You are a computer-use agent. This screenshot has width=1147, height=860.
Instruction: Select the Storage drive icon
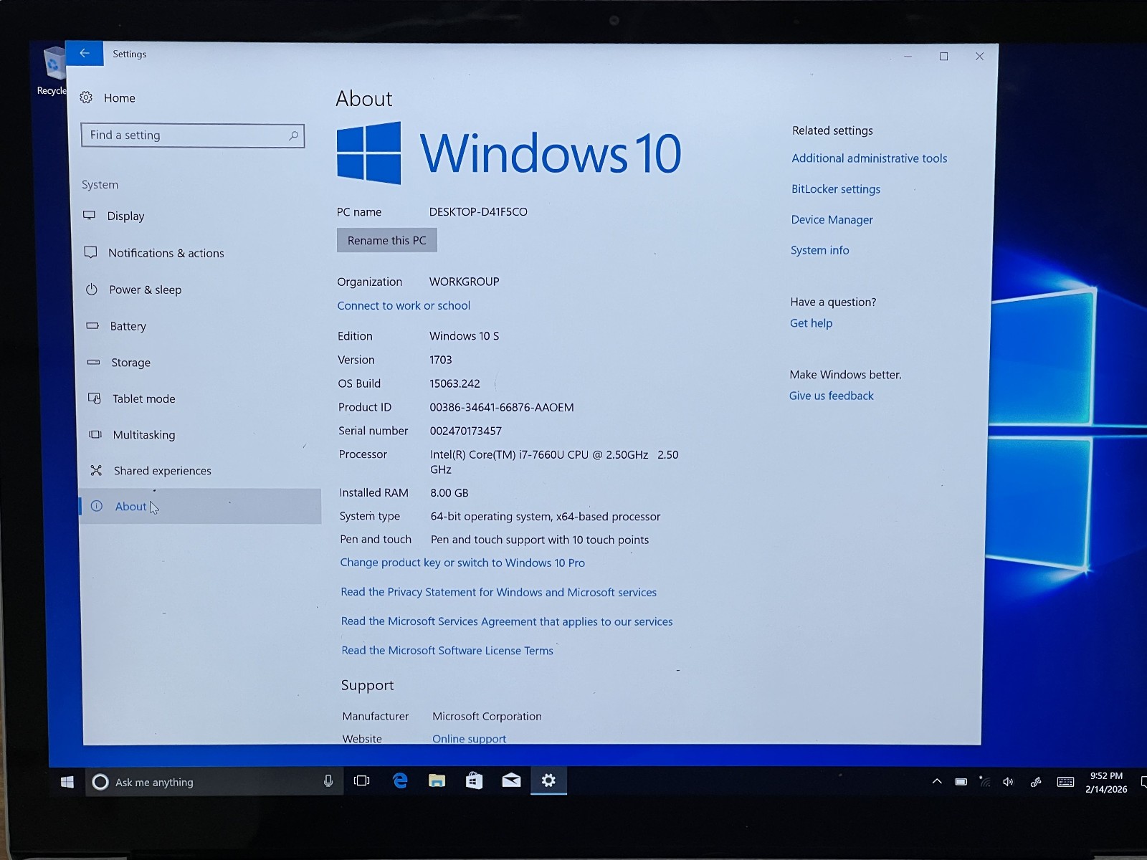(94, 363)
